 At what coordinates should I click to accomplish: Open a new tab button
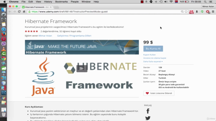(56, 7)
